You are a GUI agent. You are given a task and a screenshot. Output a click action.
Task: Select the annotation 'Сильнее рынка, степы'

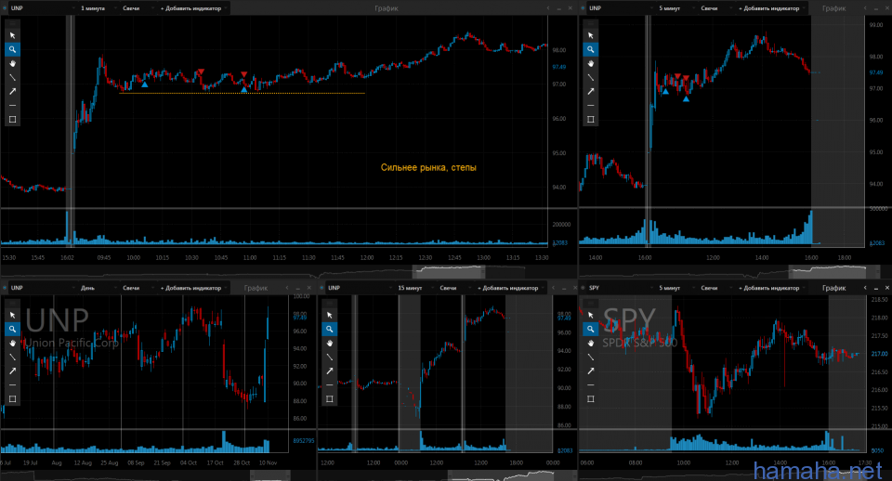pos(428,167)
